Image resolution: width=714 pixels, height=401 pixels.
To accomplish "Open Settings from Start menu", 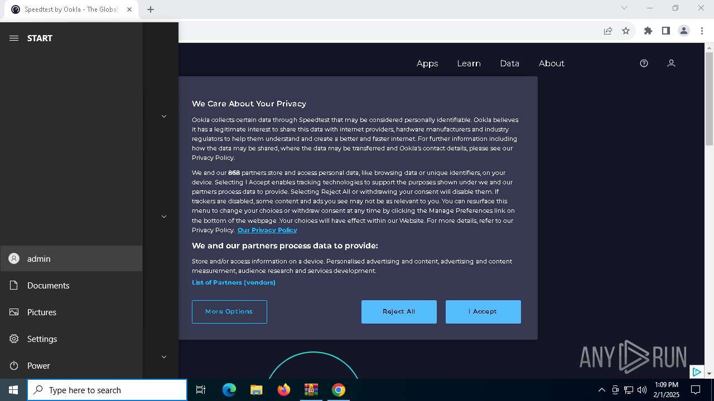I will click(71, 339).
